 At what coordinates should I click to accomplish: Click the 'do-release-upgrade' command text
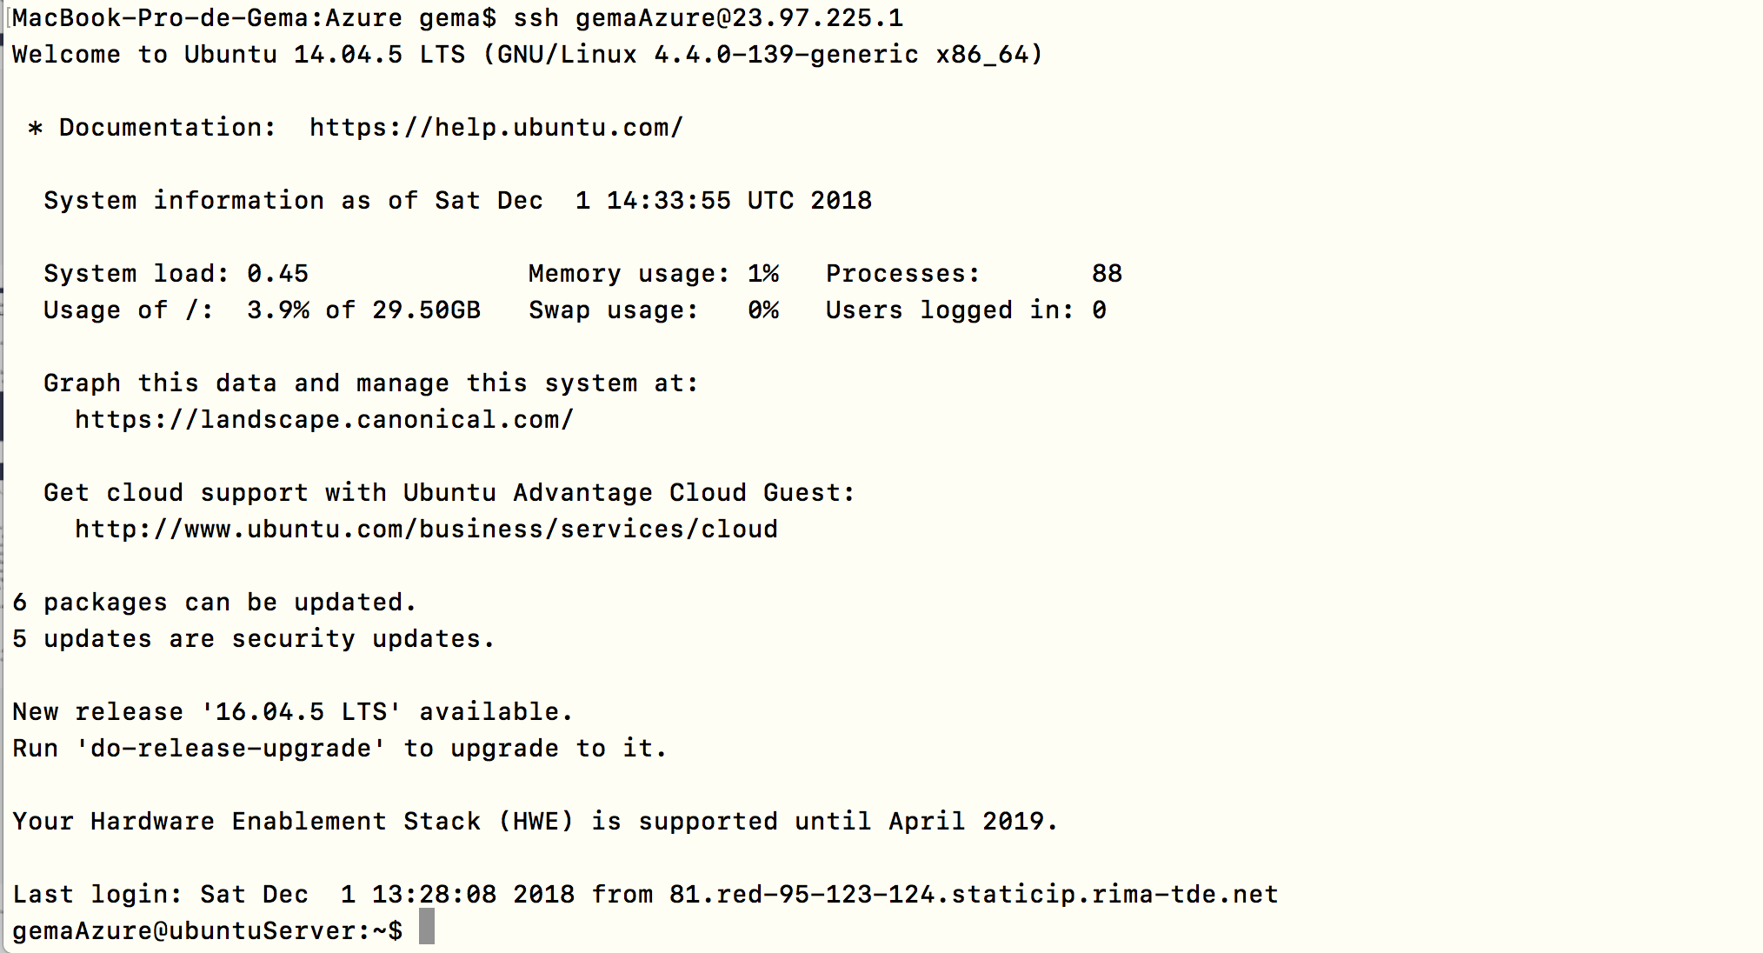pyautogui.click(x=230, y=749)
